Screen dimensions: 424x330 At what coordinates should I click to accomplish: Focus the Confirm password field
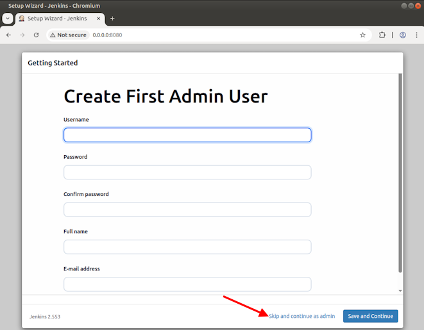coord(187,210)
